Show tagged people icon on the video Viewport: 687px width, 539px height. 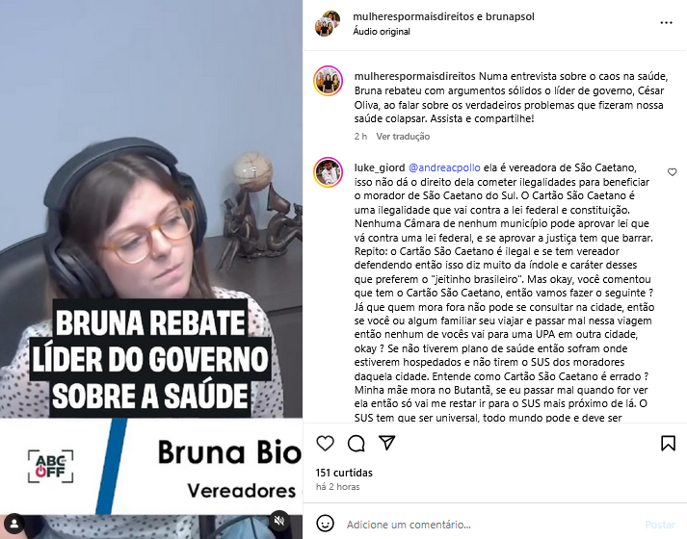(14, 524)
